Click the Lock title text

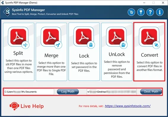pos(84,56)
